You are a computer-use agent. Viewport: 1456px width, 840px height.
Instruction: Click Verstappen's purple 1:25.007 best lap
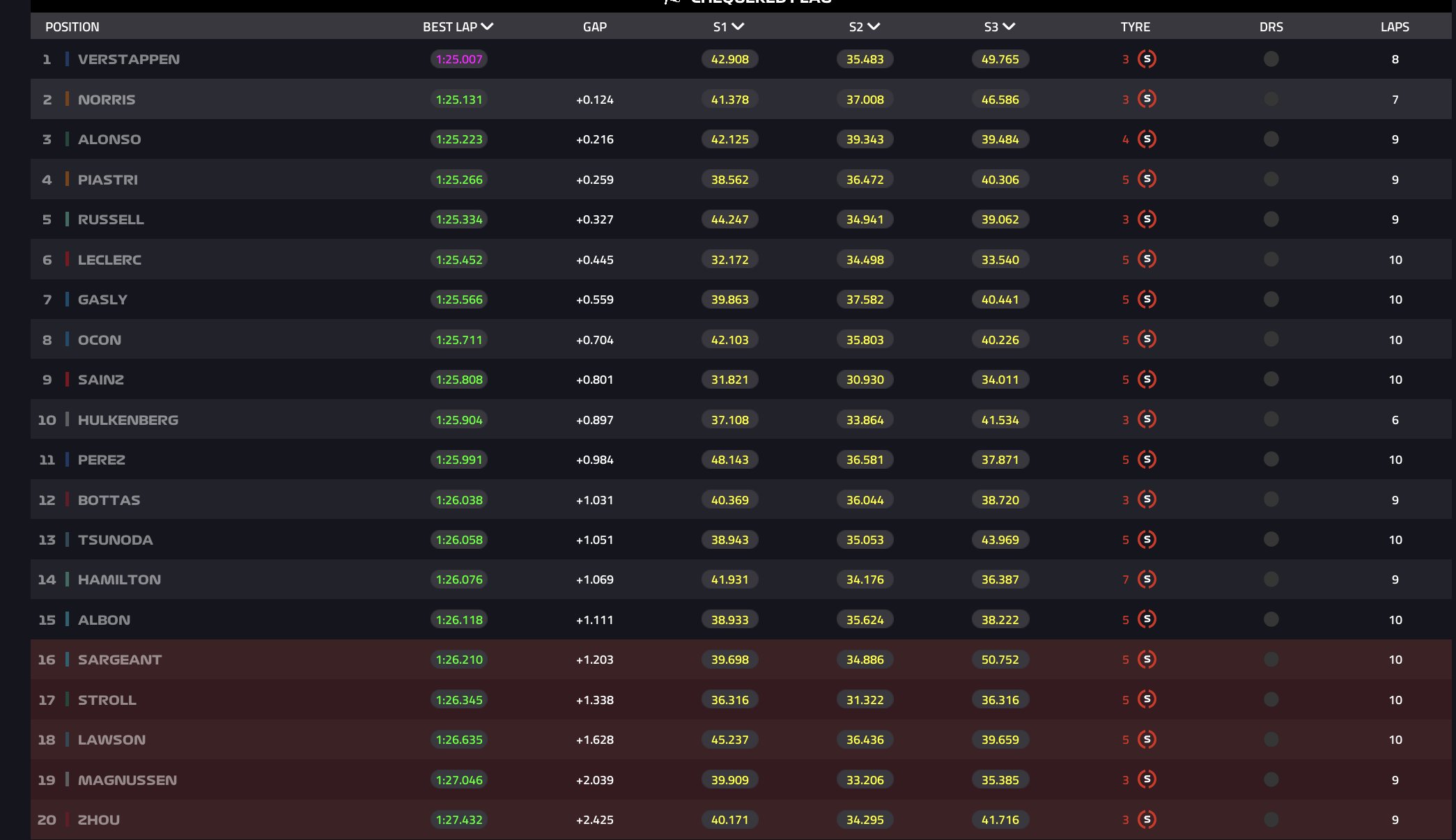[458, 59]
